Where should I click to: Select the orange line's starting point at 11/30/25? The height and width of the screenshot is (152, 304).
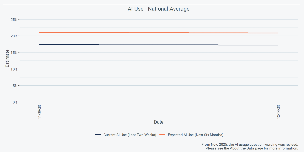tap(40, 32)
